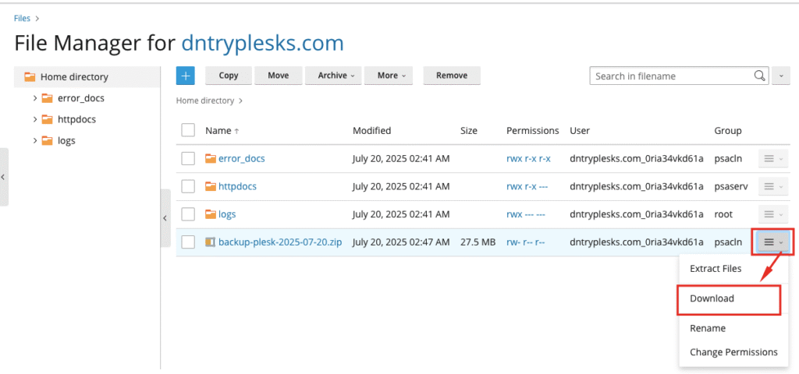Click the psaserv group cell
Image resolution: width=799 pixels, height=374 pixels.
click(x=731, y=186)
